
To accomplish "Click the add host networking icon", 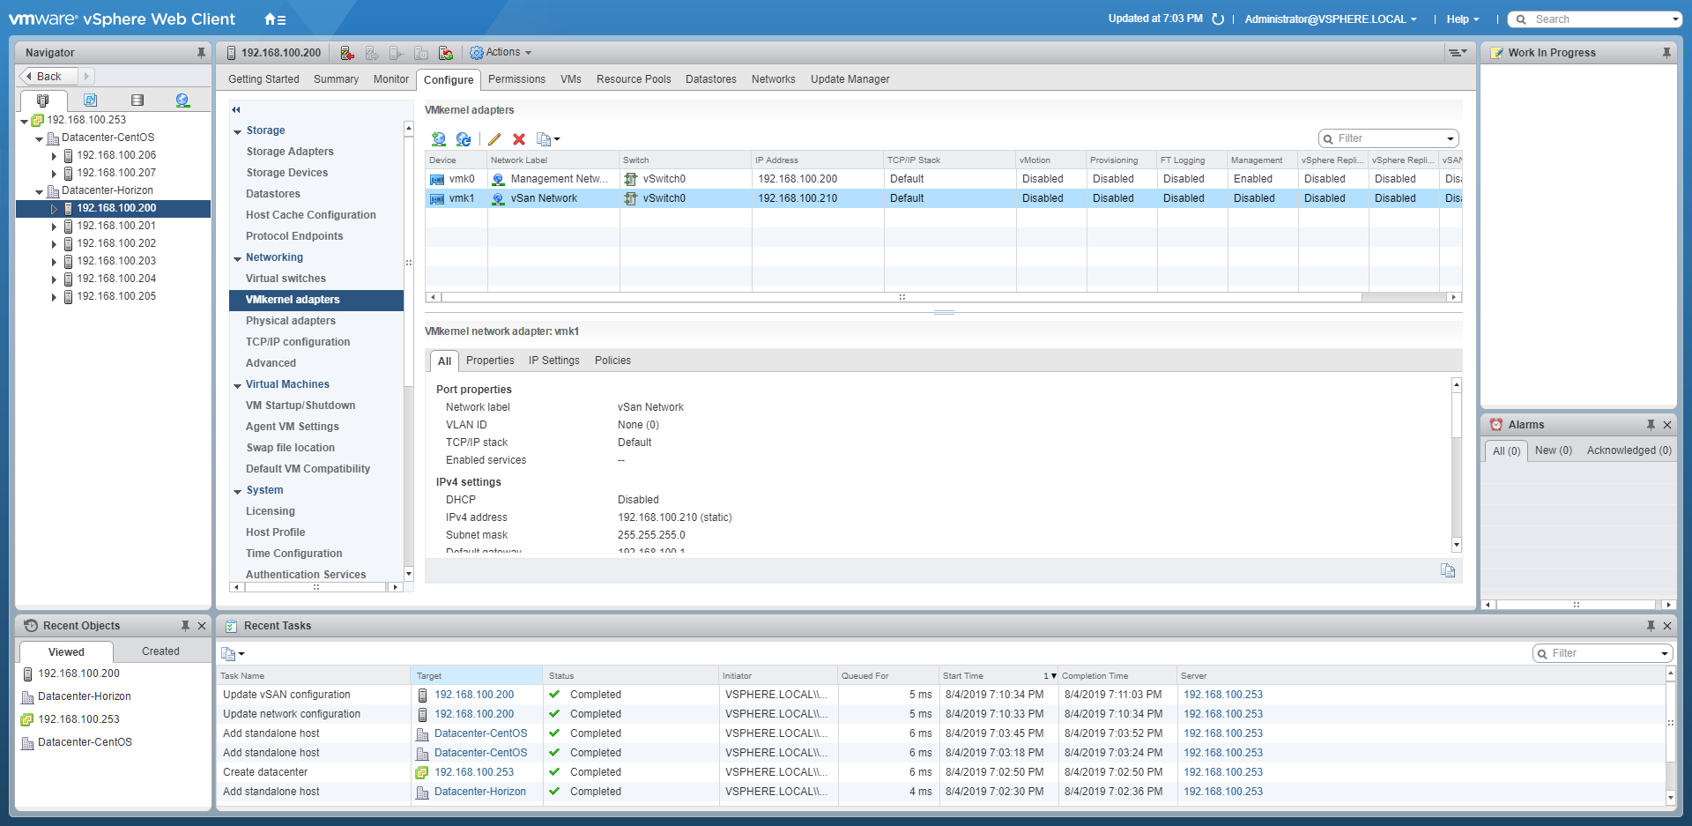I will 438,139.
